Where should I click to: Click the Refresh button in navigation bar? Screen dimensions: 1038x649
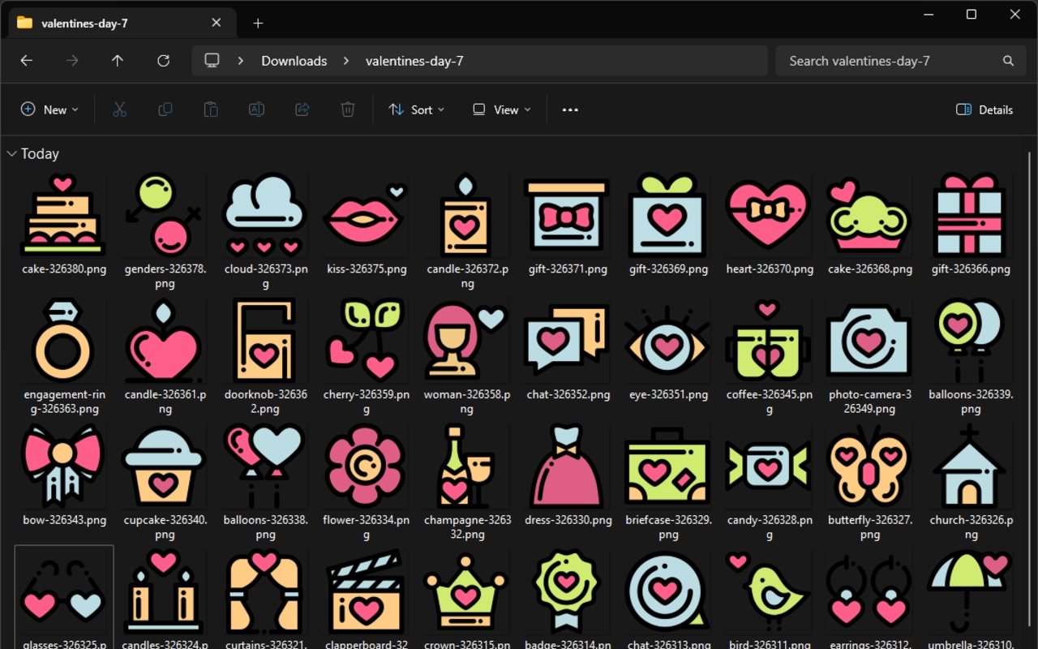163,60
